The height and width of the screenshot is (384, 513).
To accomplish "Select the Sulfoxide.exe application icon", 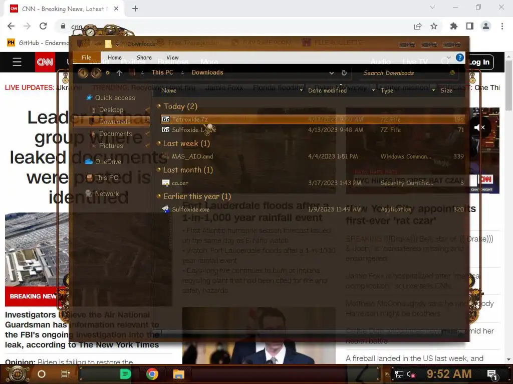I will (x=166, y=209).
